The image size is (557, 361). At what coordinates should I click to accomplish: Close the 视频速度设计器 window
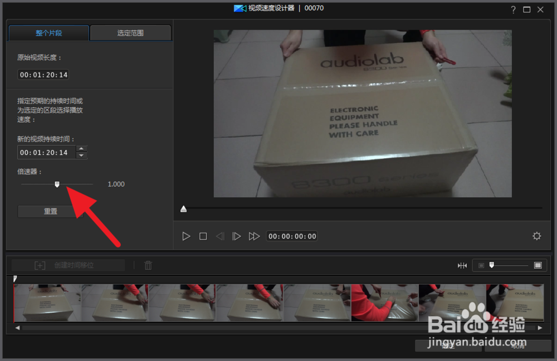coord(540,9)
